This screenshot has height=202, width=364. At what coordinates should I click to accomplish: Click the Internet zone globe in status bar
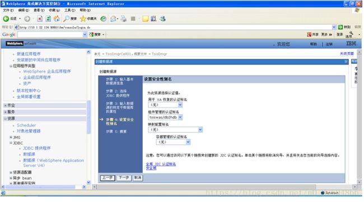(x=323, y=192)
